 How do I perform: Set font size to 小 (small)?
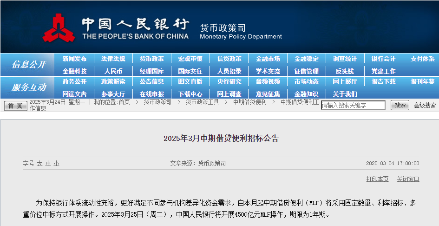pos(56,164)
